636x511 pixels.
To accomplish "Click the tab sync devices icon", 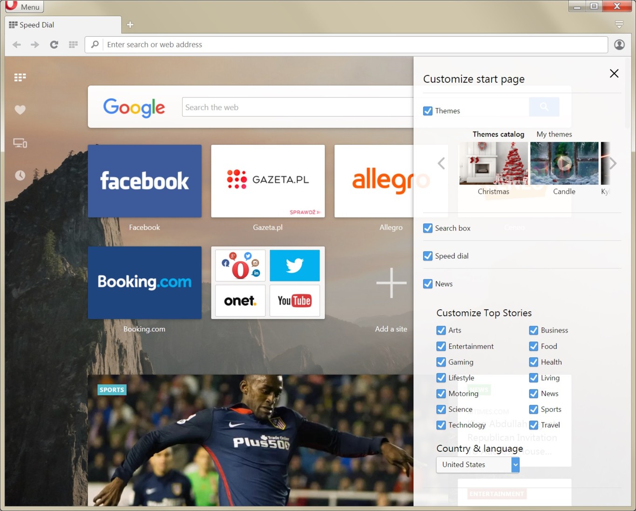I will tap(20, 143).
